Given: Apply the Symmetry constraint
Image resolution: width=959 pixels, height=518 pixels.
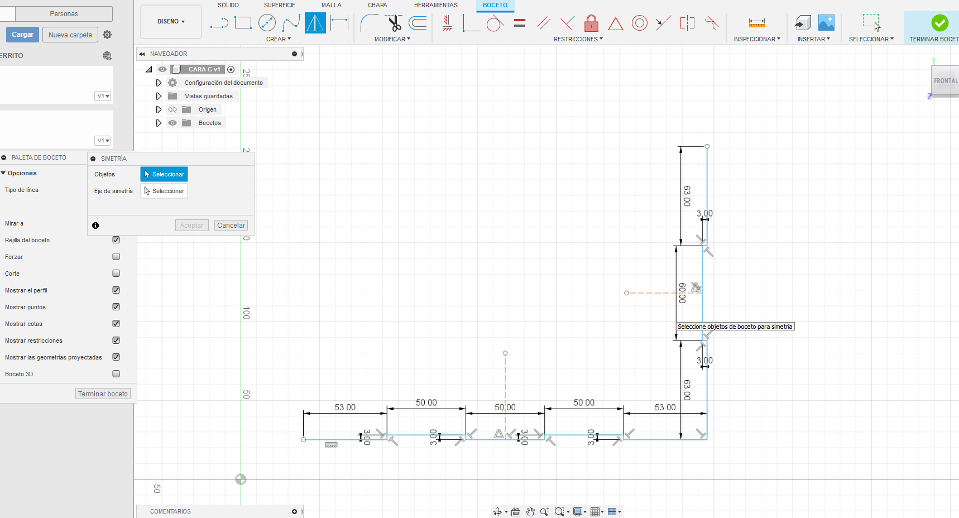Looking at the screenshot, I should [x=687, y=23].
